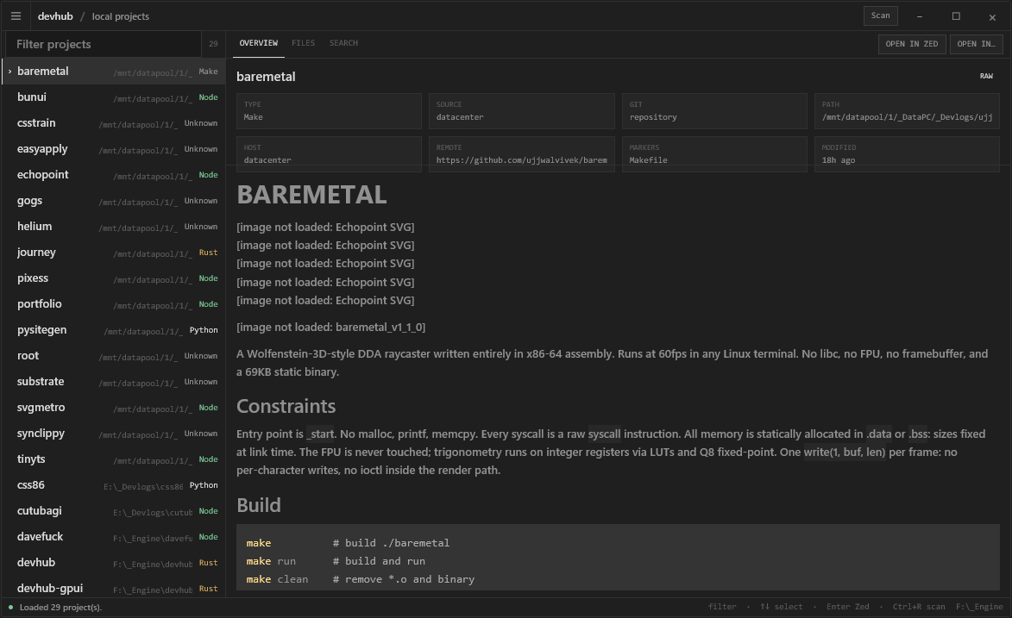The height and width of the screenshot is (618, 1012).
Task: Select the helium project
Action: pos(114,226)
